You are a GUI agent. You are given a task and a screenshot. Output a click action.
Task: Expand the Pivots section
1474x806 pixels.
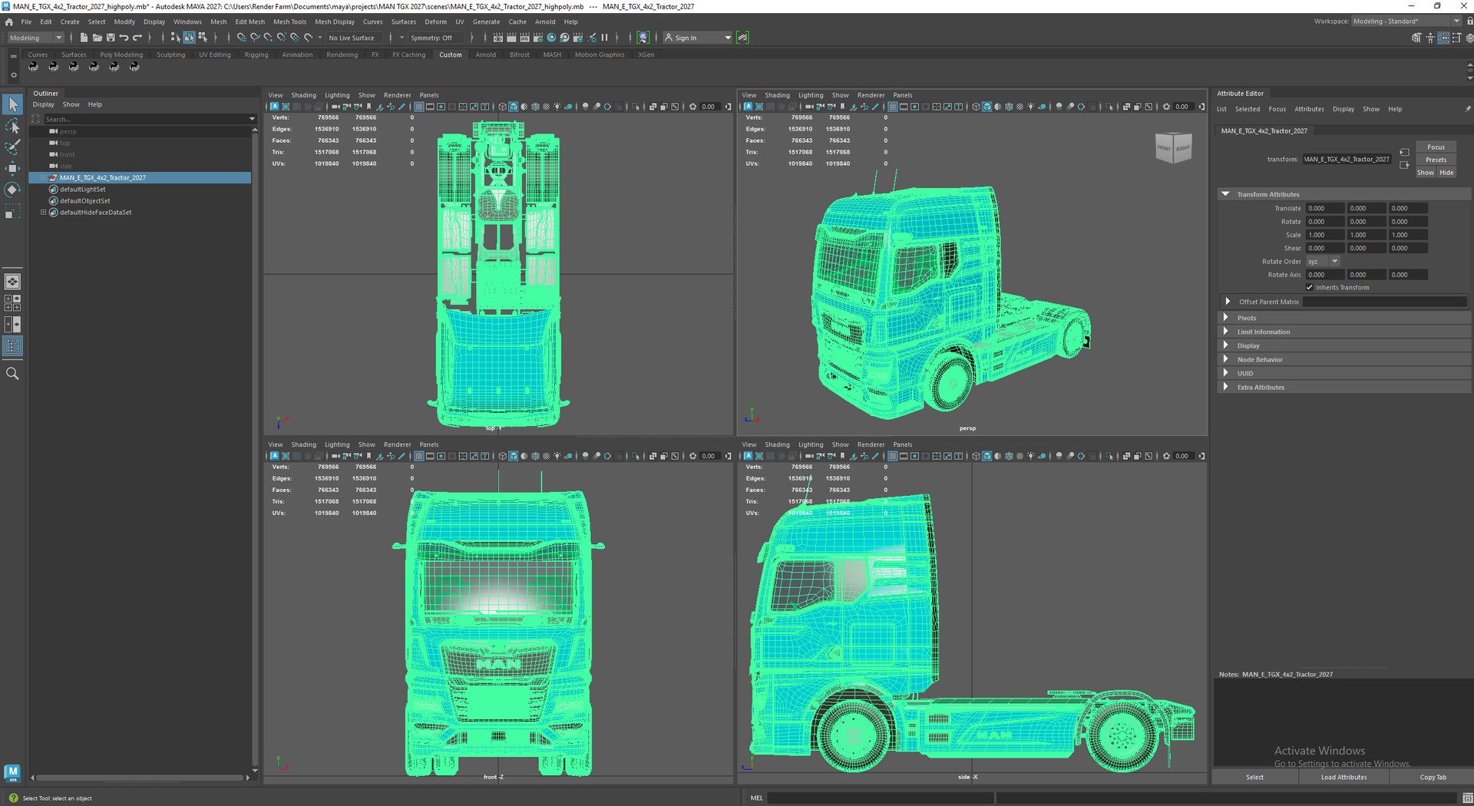click(x=1225, y=318)
